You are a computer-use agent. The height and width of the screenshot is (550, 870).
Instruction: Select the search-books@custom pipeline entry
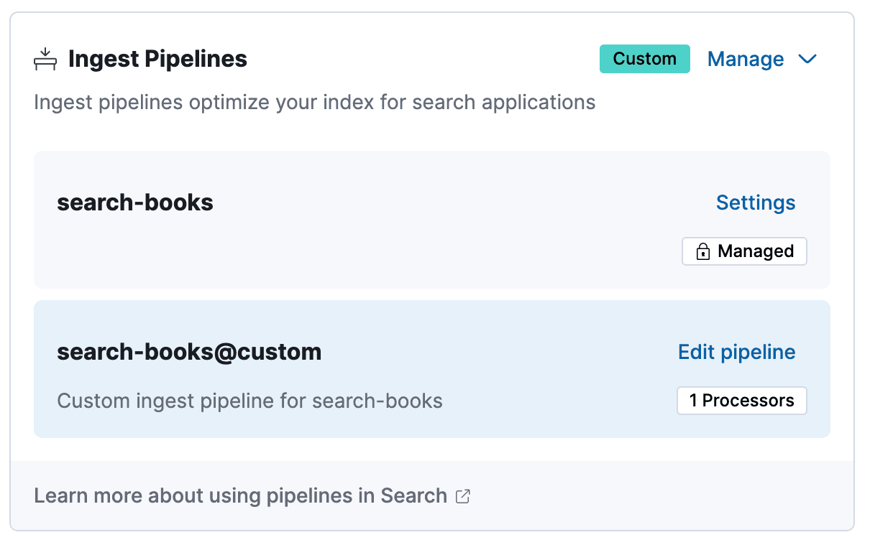[190, 352]
